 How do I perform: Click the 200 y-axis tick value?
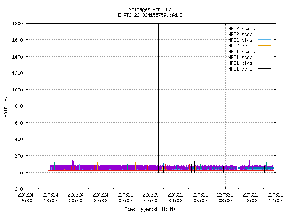[x=19, y=156]
